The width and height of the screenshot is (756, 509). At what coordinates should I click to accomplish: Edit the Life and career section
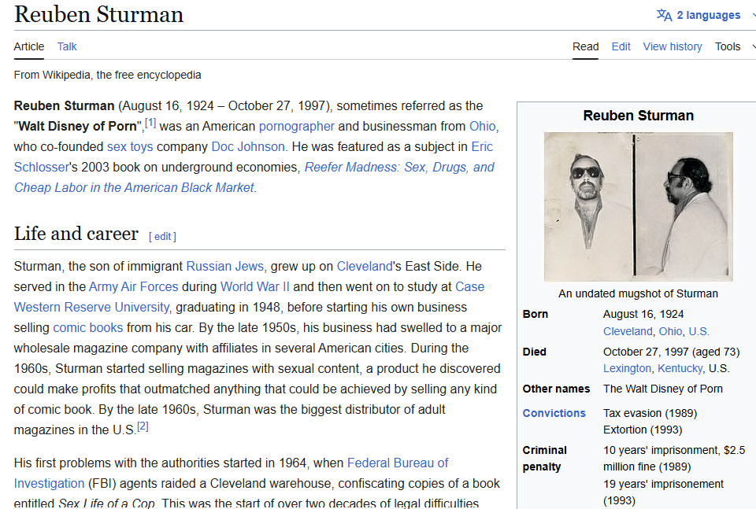pos(162,237)
